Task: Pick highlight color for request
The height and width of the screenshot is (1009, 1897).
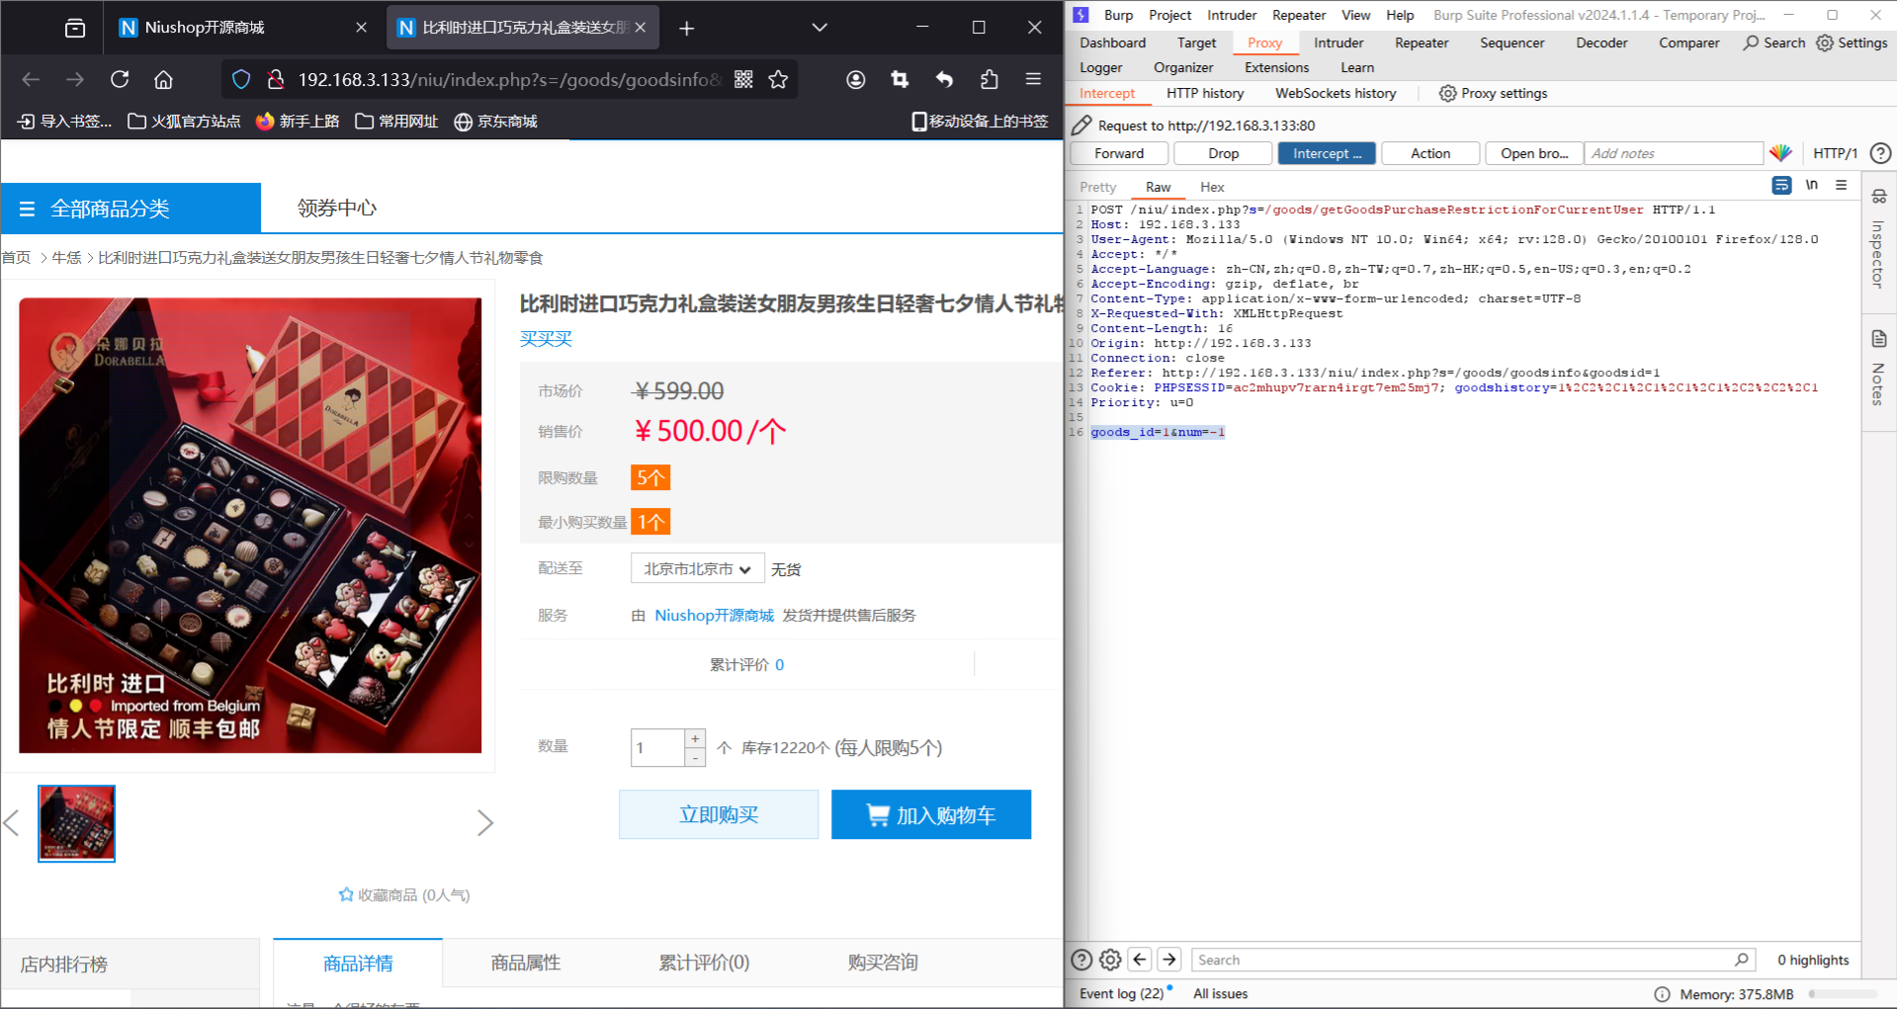Action: [x=1780, y=153]
